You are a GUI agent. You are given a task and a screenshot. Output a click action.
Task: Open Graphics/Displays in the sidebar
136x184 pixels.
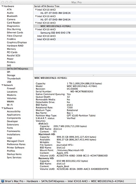[x=17, y=42]
